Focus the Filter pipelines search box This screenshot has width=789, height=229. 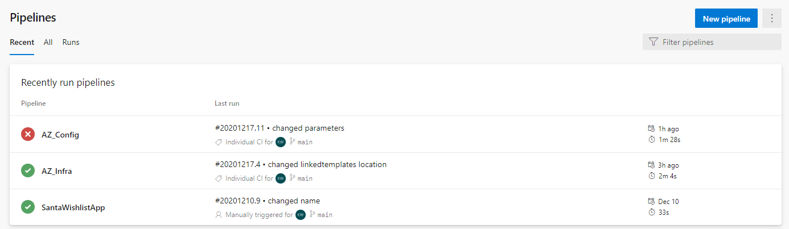click(712, 42)
